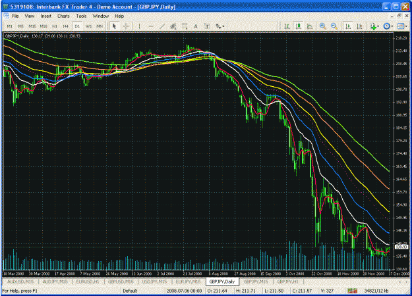Switch chart to Bar Chart style
The image size is (412, 296).
click(287, 26)
